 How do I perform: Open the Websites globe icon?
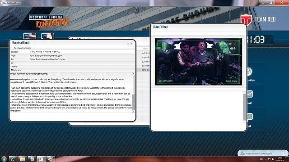click(249, 72)
